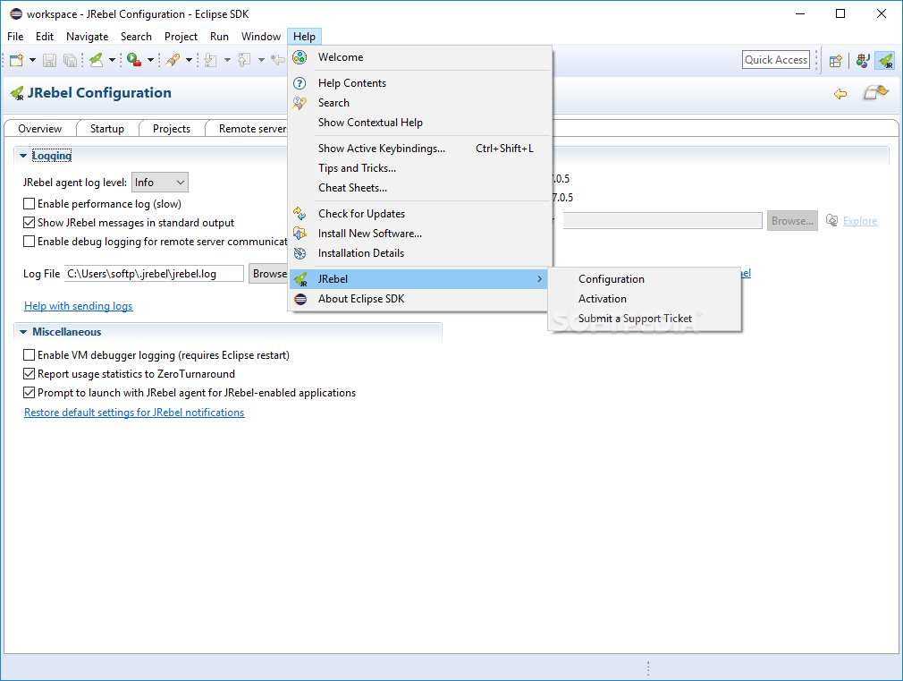Click the Install New Software icon
Image resolution: width=903 pixels, height=681 pixels.
(300, 233)
